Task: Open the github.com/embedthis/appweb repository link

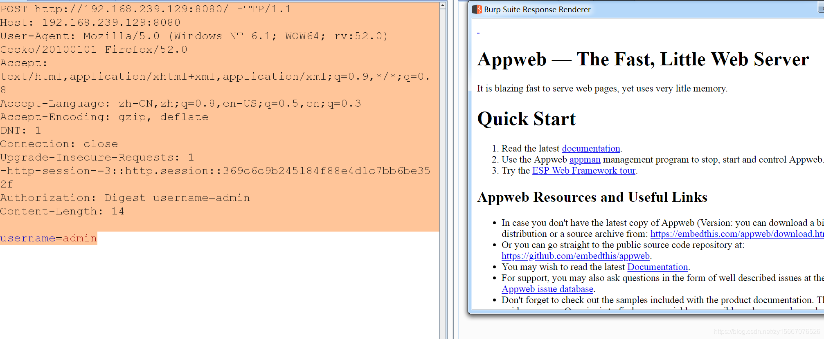Action: (576, 256)
